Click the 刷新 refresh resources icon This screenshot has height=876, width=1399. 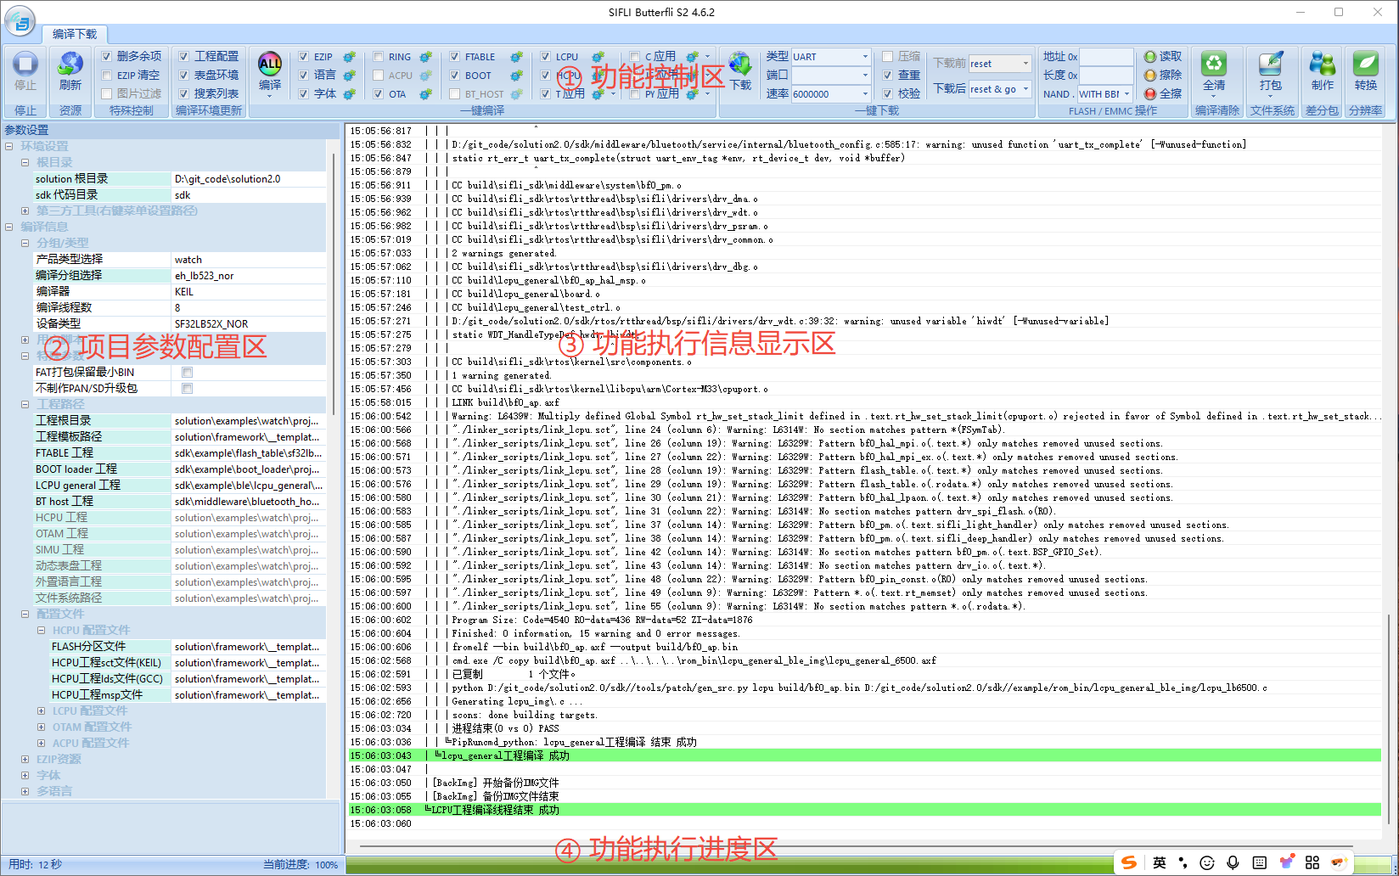(70, 65)
